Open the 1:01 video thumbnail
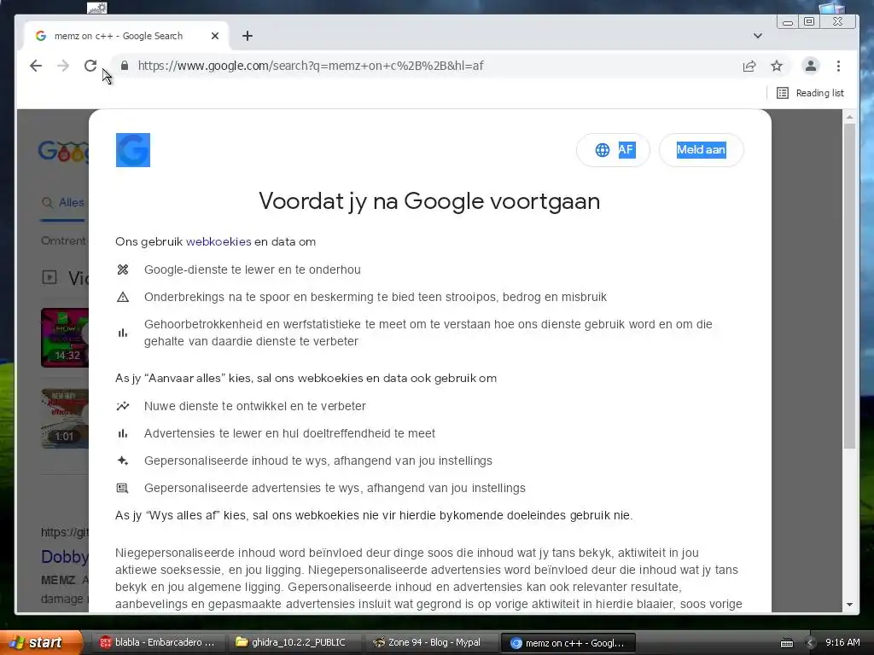Viewport: 874px width, 655px height. coord(65,418)
